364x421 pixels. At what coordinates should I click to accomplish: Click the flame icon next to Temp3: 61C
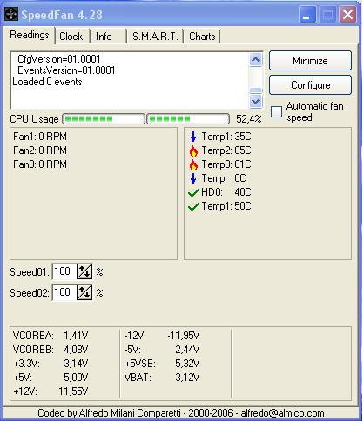coord(193,164)
